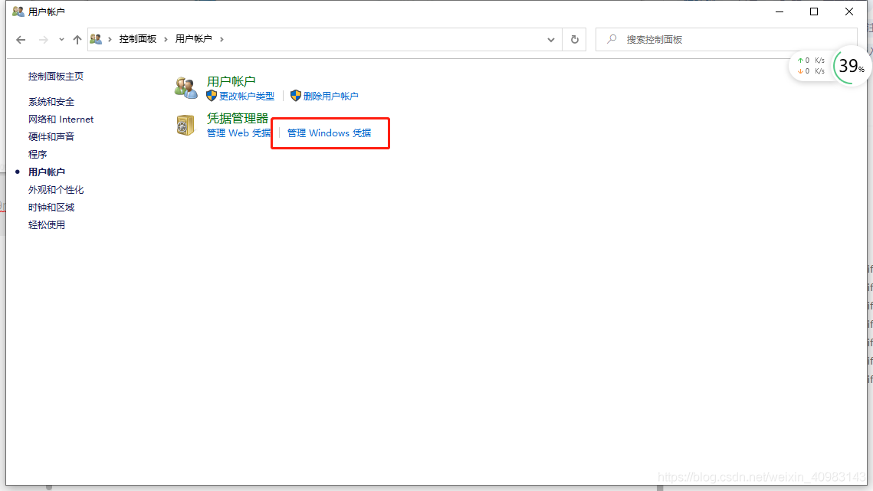Open 网络和 Internet category

61,119
